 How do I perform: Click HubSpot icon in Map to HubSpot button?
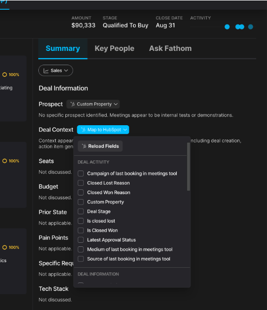83,130
